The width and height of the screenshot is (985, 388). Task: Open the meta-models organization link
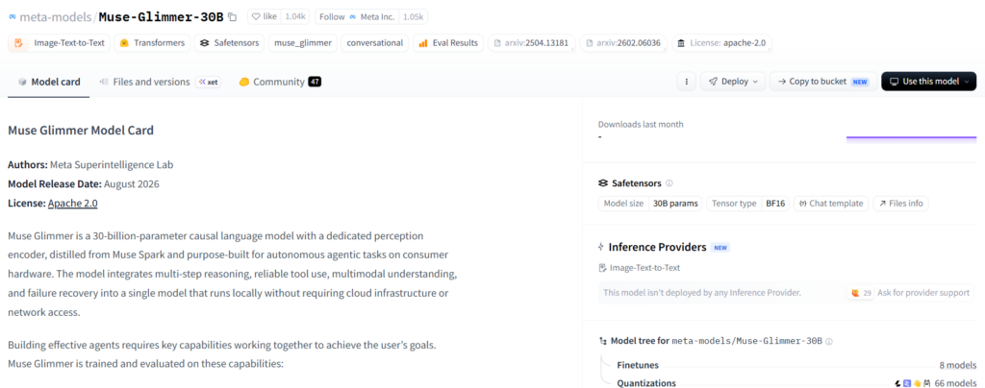[x=57, y=17]
